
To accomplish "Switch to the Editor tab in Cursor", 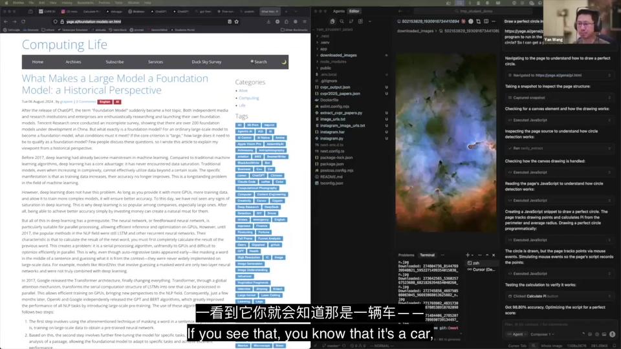I will pos(354,11).
